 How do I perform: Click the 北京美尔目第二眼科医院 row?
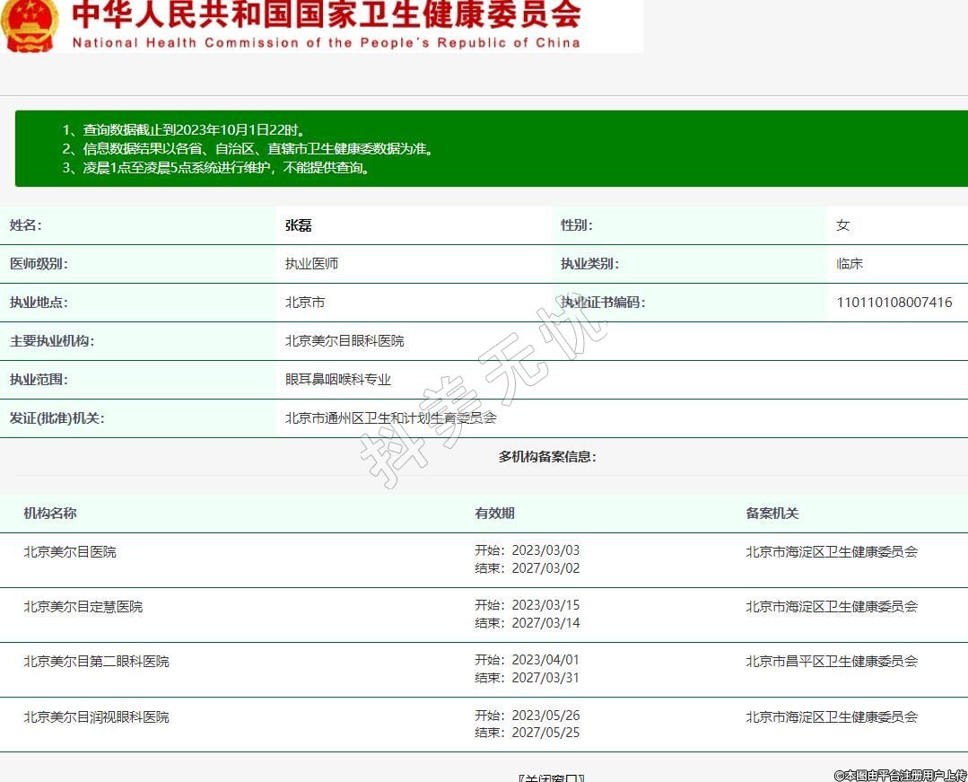(x=96, y=662)
